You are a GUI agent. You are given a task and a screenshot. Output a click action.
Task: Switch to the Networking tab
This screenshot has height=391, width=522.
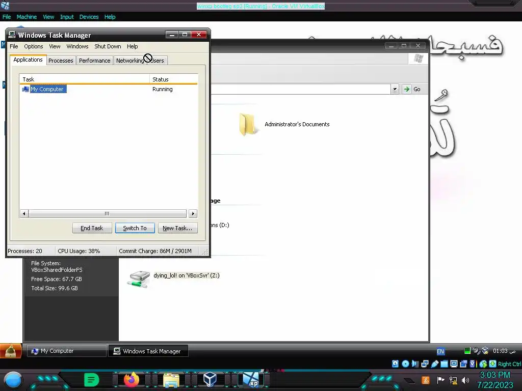click(130, 61)
